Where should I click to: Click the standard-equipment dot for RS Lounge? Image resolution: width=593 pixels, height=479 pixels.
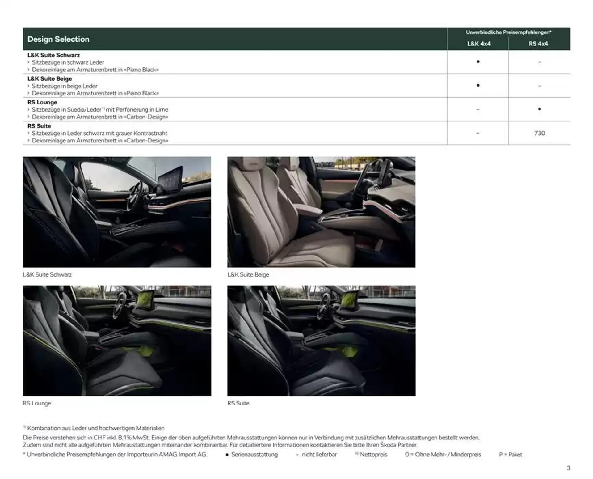point(539,109)
